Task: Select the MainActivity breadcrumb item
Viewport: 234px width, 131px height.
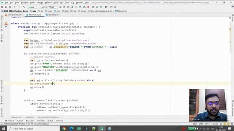Action: [x=121, y=11]
